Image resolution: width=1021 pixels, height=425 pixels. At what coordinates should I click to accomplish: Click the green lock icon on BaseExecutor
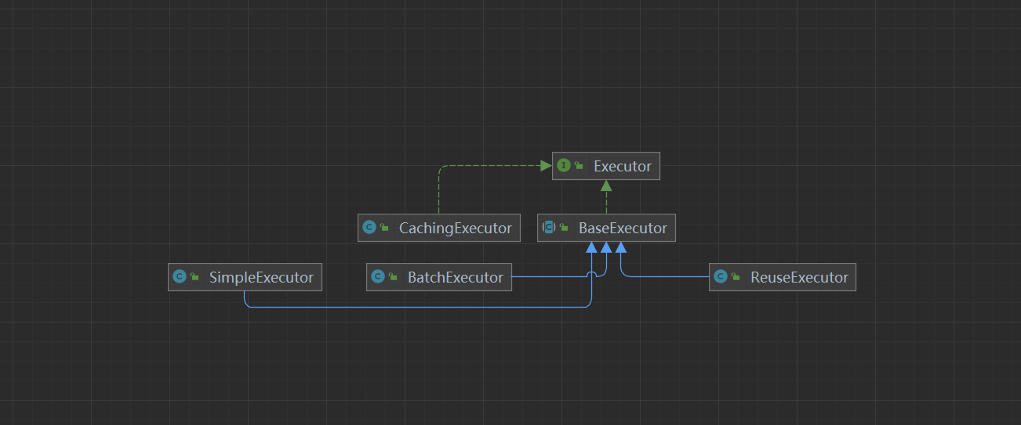pyautogui.click(x=564, y=228)
